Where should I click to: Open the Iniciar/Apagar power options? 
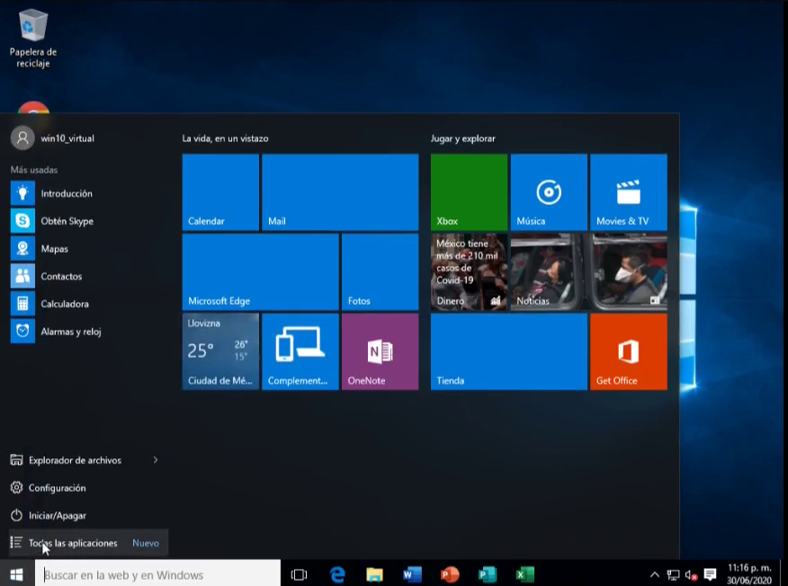pos(57,516)
